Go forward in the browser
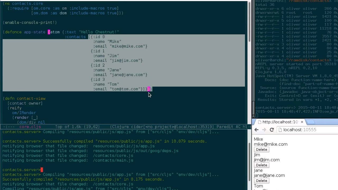The height and width of the screenshot is (190, 338). (264, 130)
